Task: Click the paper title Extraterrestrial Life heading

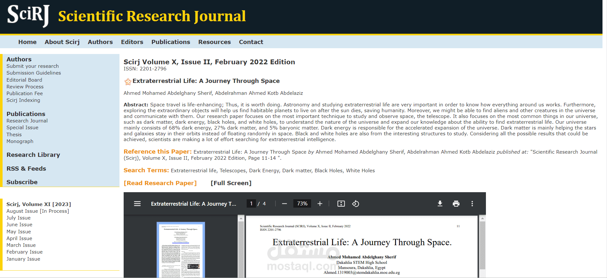Action: (206, 81)
